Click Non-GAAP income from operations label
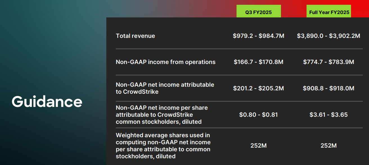Image resolution: width=369 pixels, height=165 pixels. coord(165,62)
